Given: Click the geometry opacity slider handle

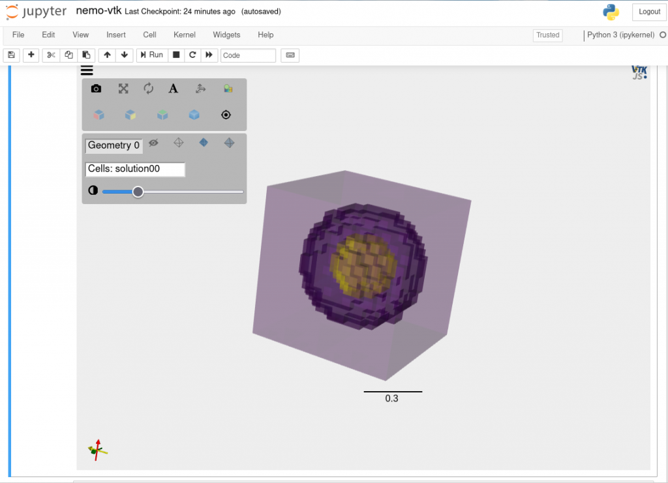Looking at the screenshot, I should 138,192.
